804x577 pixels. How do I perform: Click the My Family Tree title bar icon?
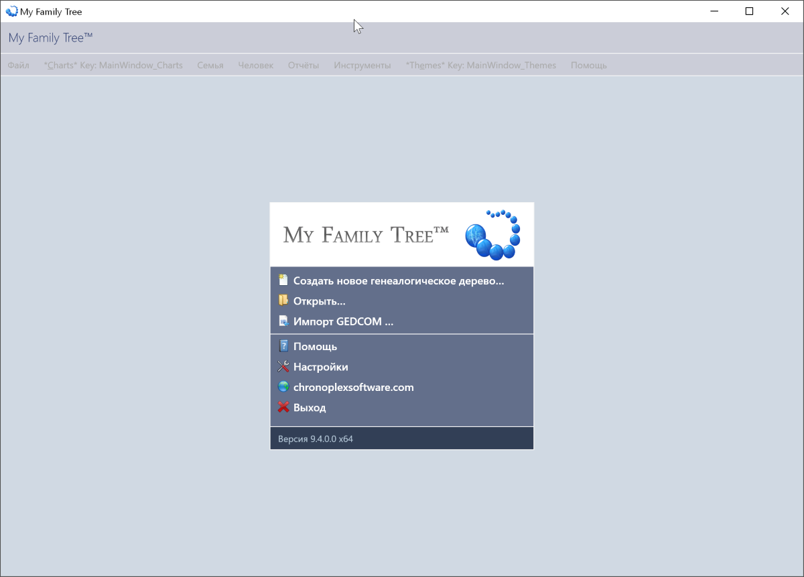pyautogui.click(x=11, y=11)
